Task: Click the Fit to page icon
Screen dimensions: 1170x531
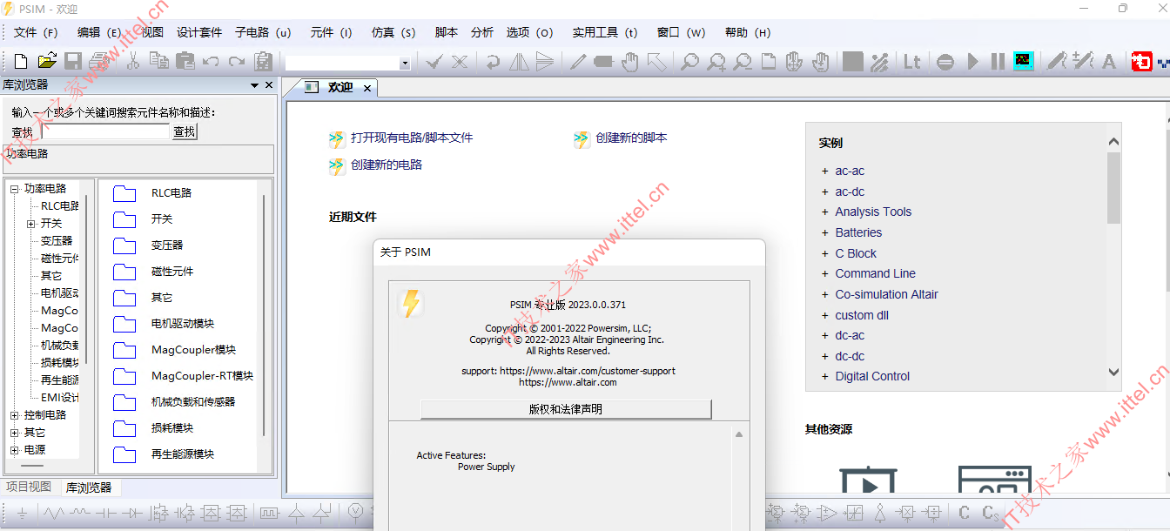Action: (769, 62)
